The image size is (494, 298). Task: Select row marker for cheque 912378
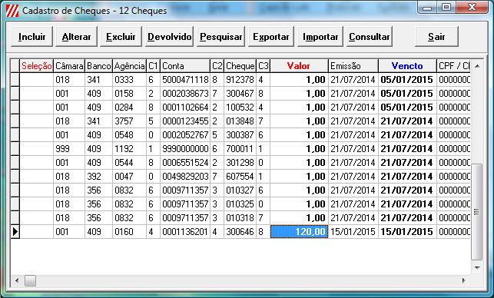point(15,80)
